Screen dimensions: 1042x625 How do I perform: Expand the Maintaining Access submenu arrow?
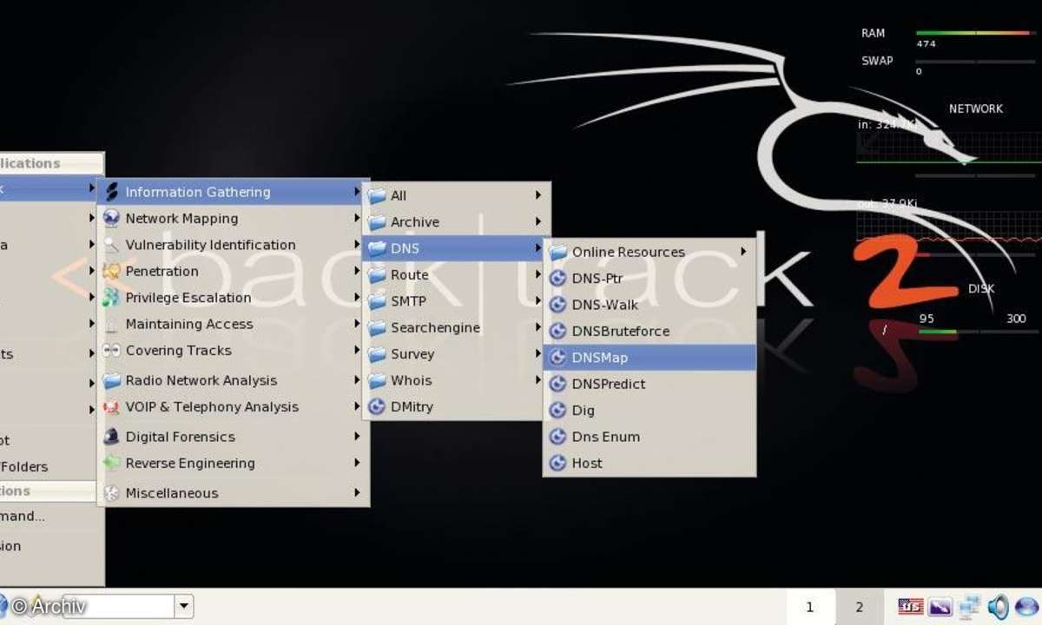click(357, 324)
